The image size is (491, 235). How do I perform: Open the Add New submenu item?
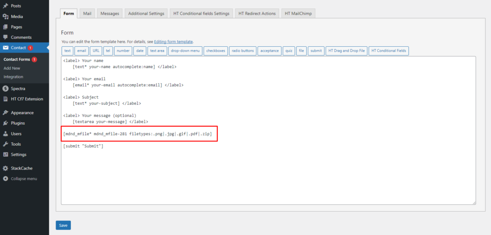point(12,68)
